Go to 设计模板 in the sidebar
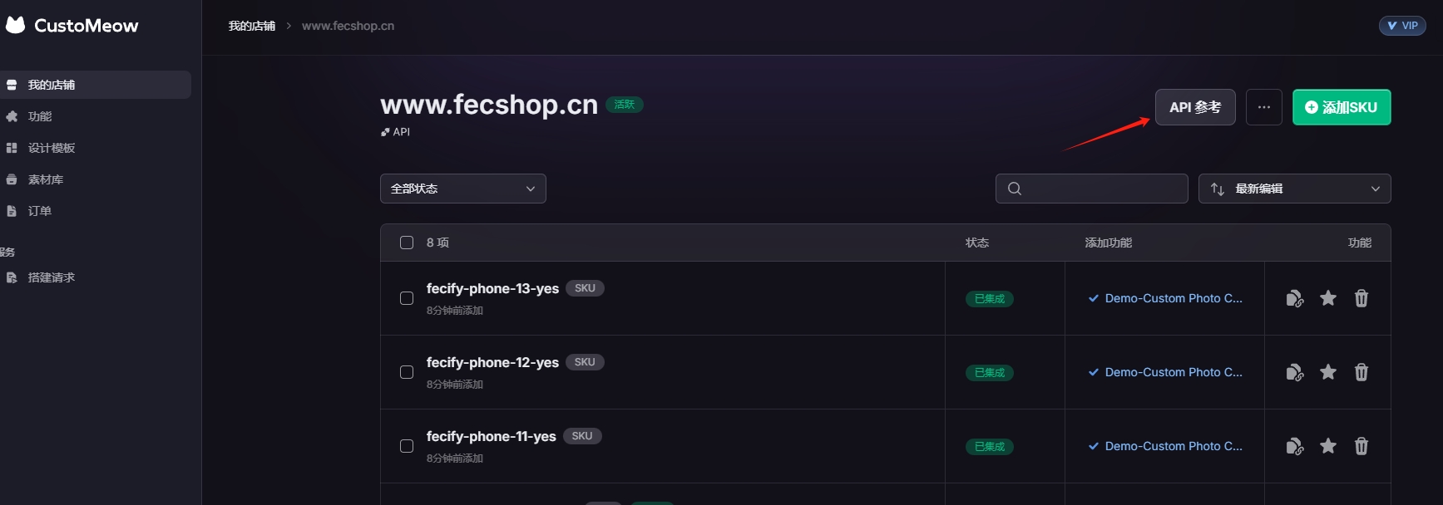The width and height of the screenshot is (1443, 505). (x=52, y=148)
